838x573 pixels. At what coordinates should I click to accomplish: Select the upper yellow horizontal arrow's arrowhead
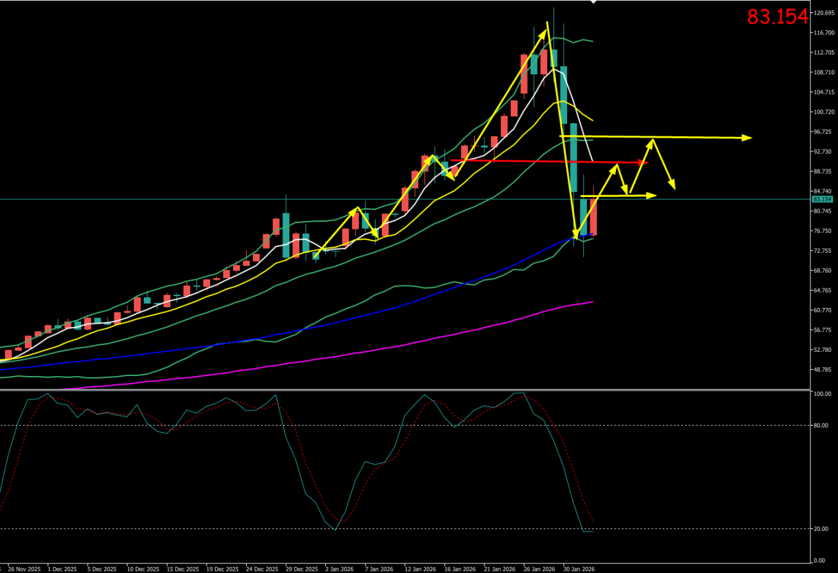747,138
